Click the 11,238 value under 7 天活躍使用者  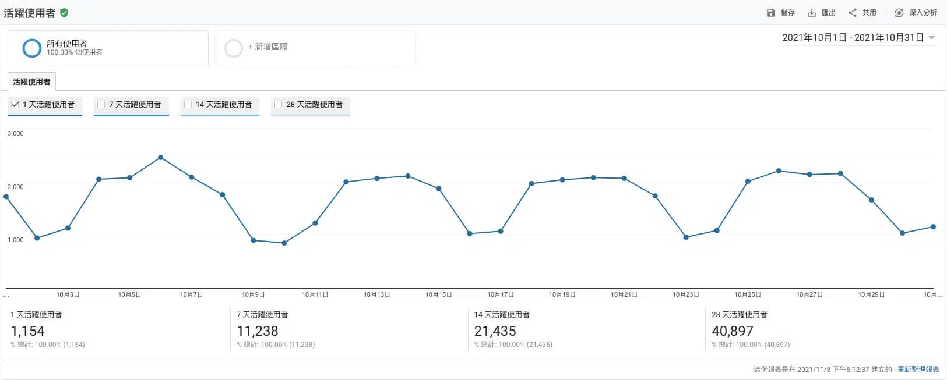258,331
